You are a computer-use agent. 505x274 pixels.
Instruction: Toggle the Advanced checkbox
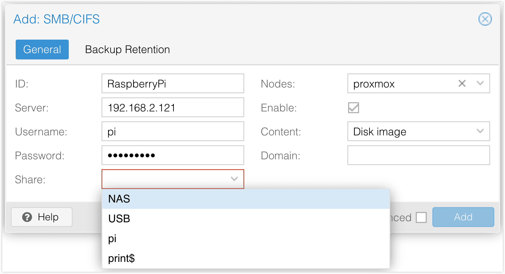(421, 217)
